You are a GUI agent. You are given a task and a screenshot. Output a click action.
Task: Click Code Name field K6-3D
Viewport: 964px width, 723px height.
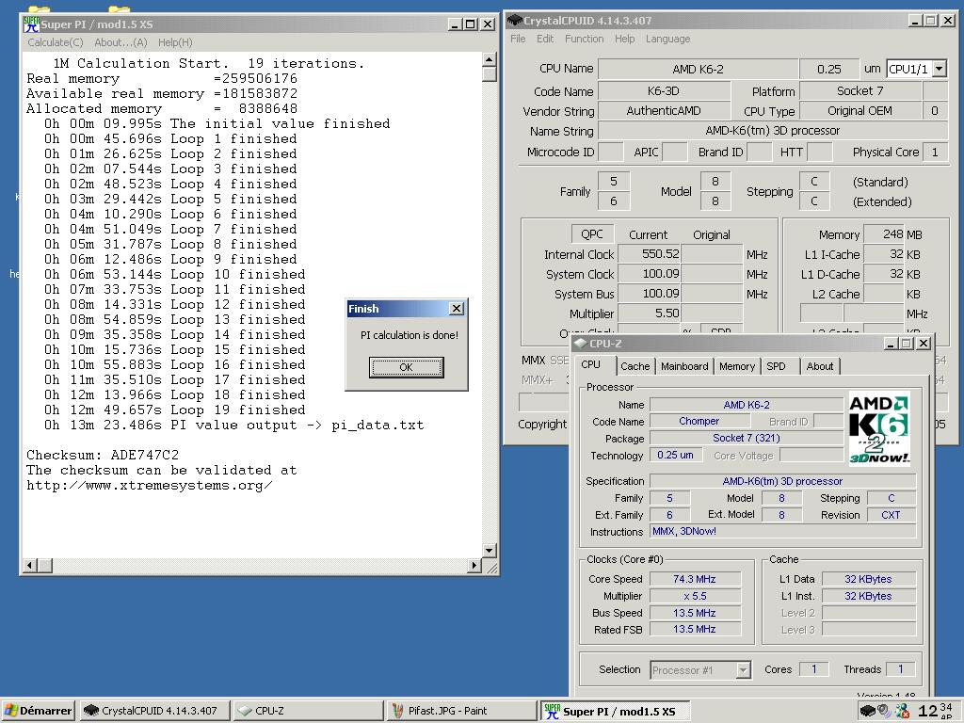pyautogui.click(x=664, y=91)
